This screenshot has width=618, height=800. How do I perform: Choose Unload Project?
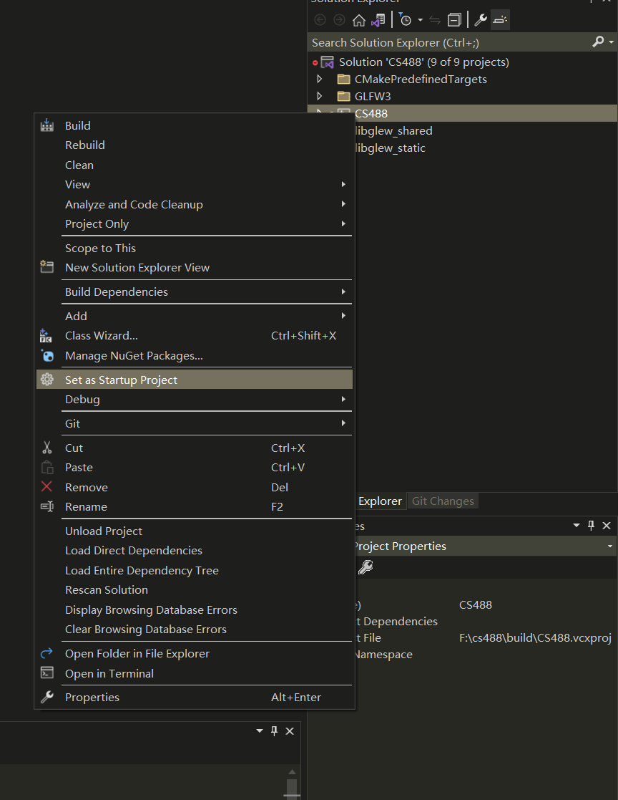(195, 531)
